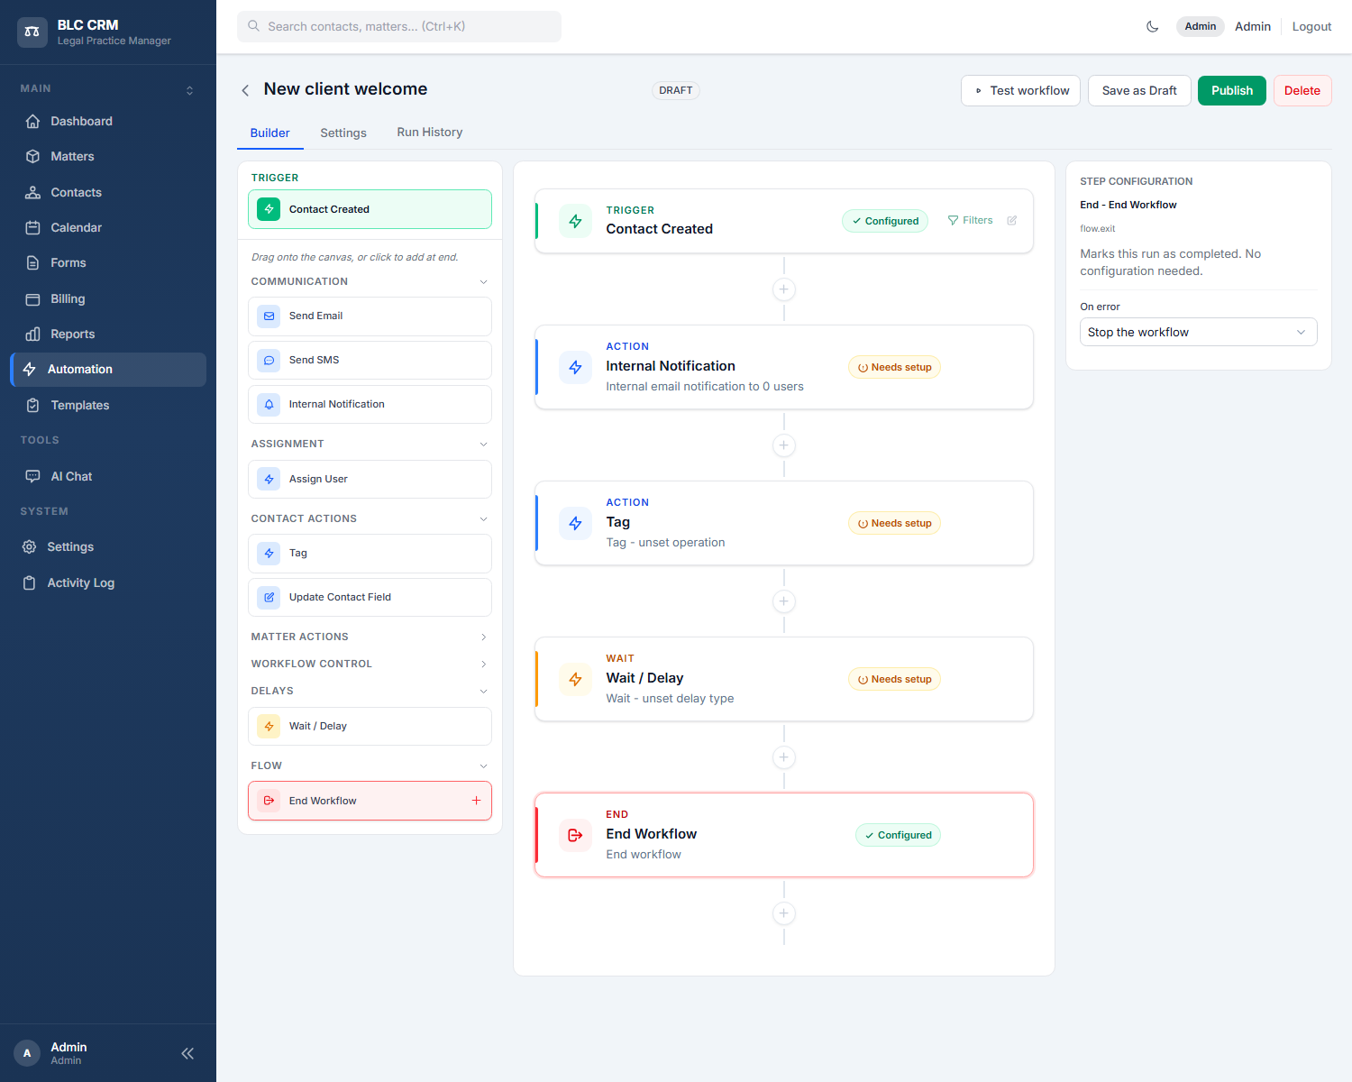The image size is (1352, 1082).
Task: Open system Settings gear in sidebar
Action: pyautogui.click(x=30, y=547)
